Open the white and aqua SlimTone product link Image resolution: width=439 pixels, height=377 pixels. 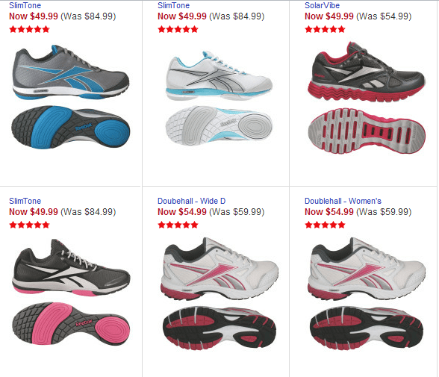pos(173,5)
